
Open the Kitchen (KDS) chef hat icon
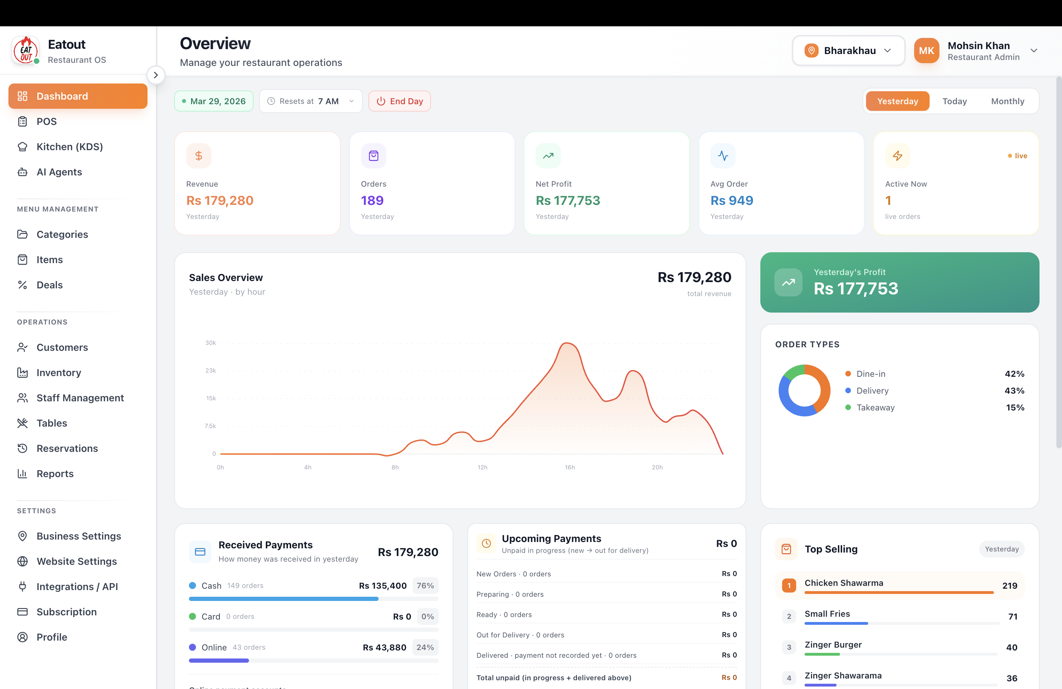22,147
